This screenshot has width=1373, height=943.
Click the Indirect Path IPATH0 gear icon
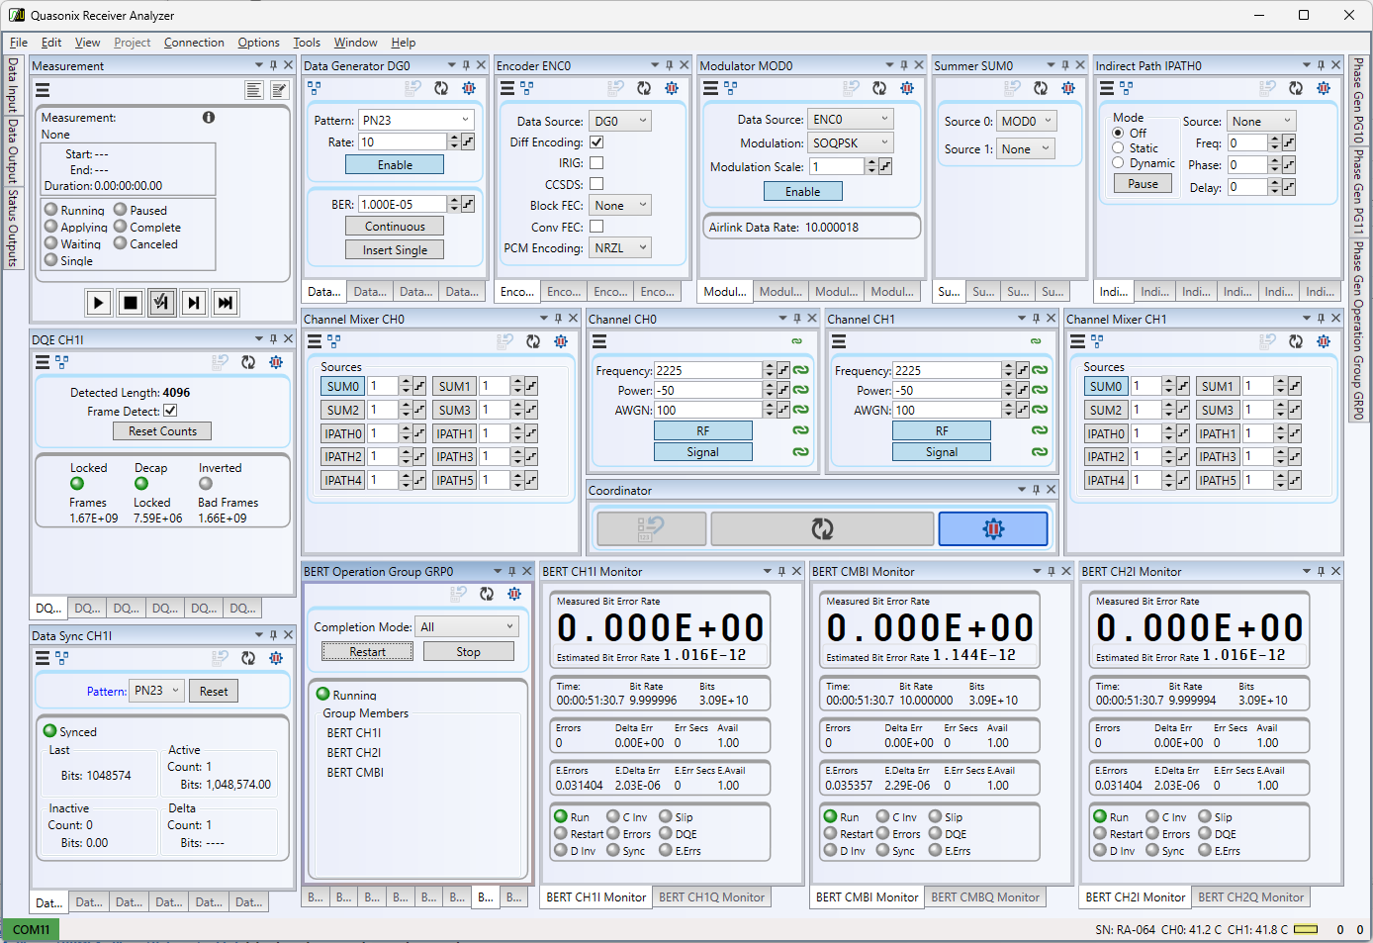click(1324, 88)
